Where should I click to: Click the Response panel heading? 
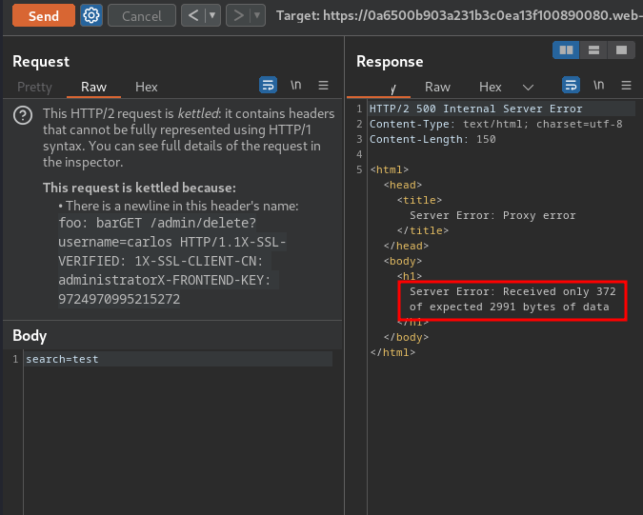390,62
